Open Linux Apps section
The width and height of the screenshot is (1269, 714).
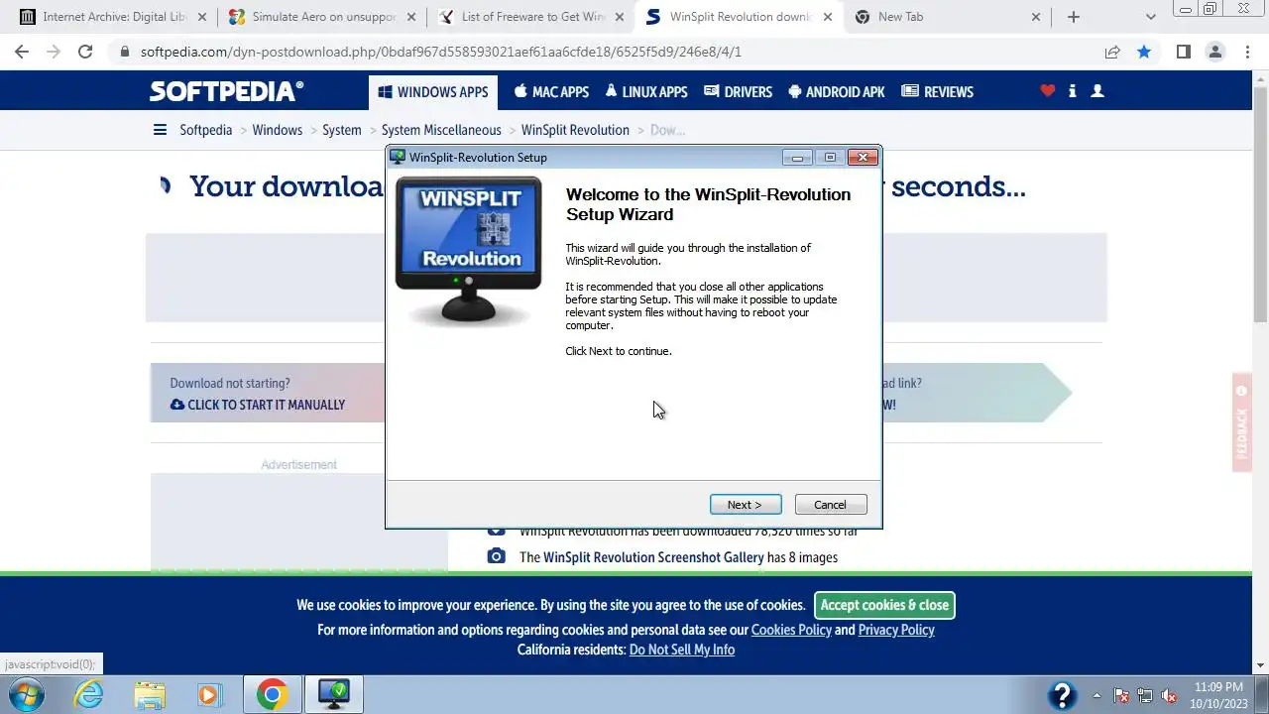coord(646,92)
